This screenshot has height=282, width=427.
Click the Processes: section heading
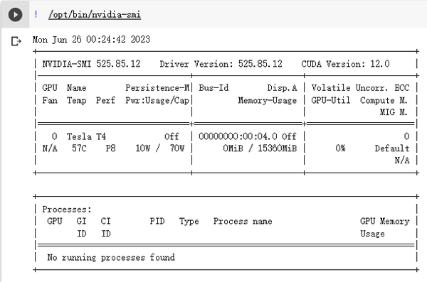pos(67,209)
